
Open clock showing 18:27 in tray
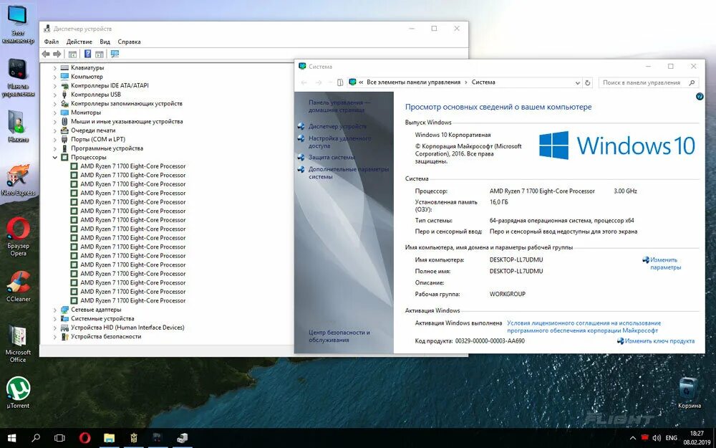point(697,434)
